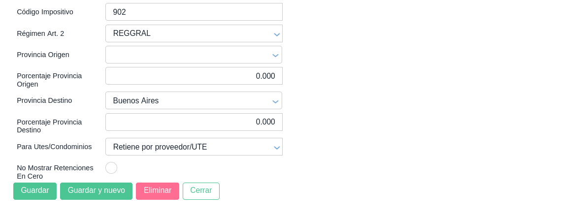Image resolution: width=585 pixels, height=218 pixels.
Task: Expand the empty Provincia Origen dropdown
Action: [x=194, y=55]
